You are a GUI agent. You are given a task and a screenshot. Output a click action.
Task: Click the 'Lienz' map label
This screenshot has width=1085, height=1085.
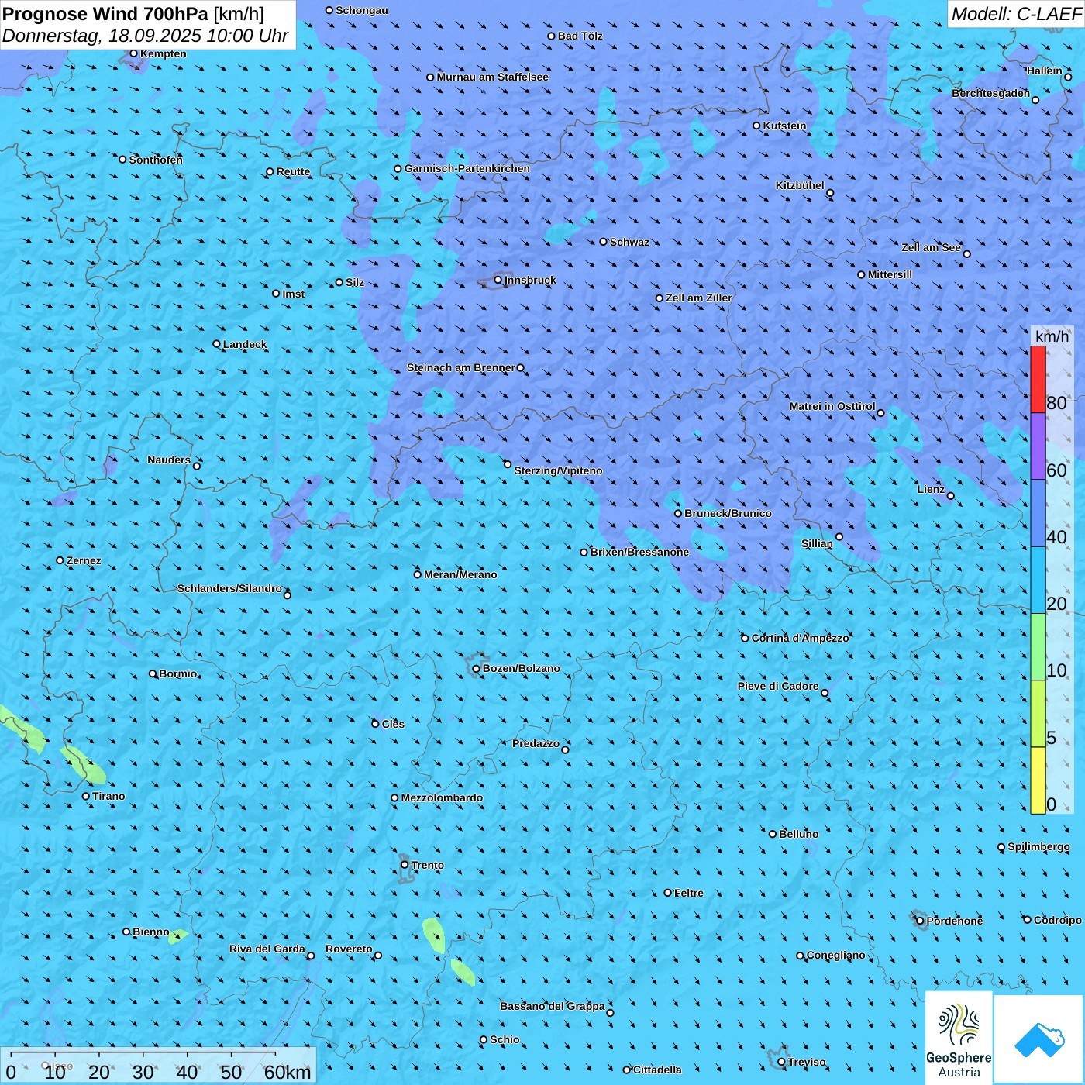pos(931,489)
